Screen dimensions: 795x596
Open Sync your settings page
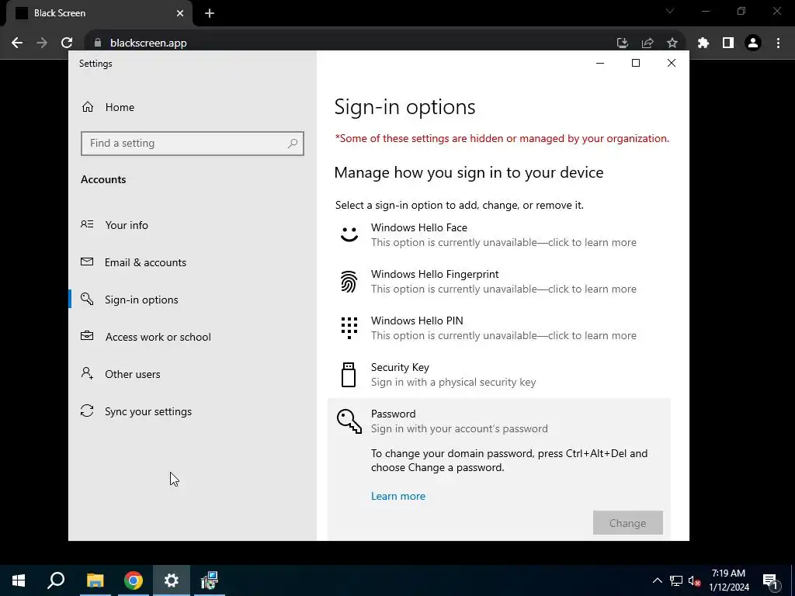point(193,411)
